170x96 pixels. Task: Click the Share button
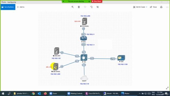pyautogui.click(x=153, y=7)
